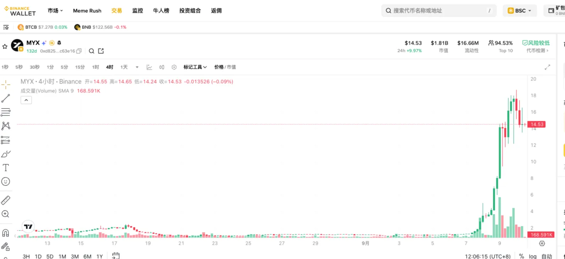Click the MYX token logo

(x=17, y=45)
